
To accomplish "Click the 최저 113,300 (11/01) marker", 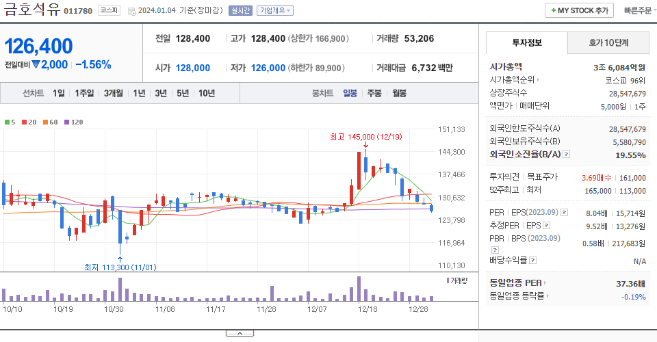I will coord(120,267).
